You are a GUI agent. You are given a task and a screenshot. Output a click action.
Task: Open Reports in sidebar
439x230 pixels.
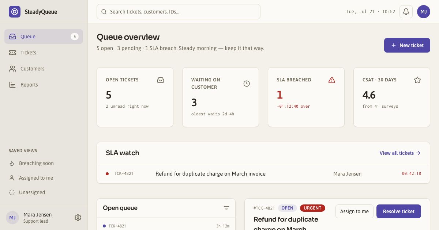click(44, 85)
